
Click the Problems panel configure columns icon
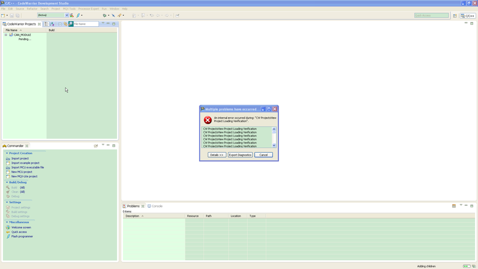click(x=454, y=206)
